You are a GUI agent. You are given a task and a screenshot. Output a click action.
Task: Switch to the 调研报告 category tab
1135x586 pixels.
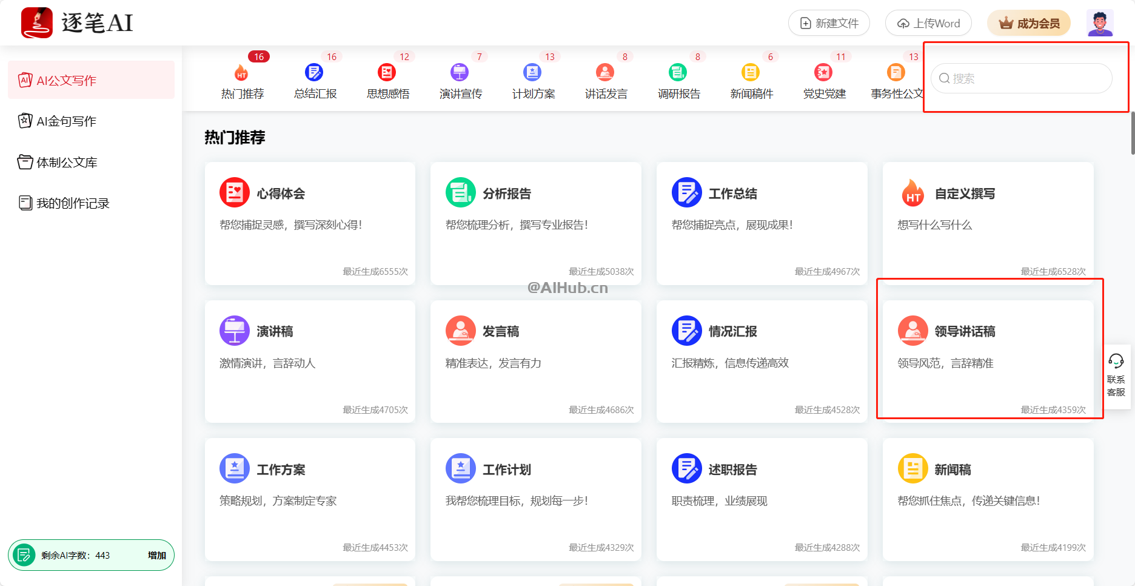pyautogui.click(x=679, y=81)
